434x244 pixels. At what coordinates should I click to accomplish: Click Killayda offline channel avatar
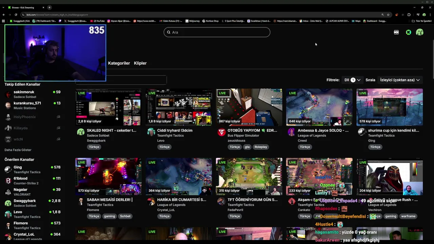[8, 128]
